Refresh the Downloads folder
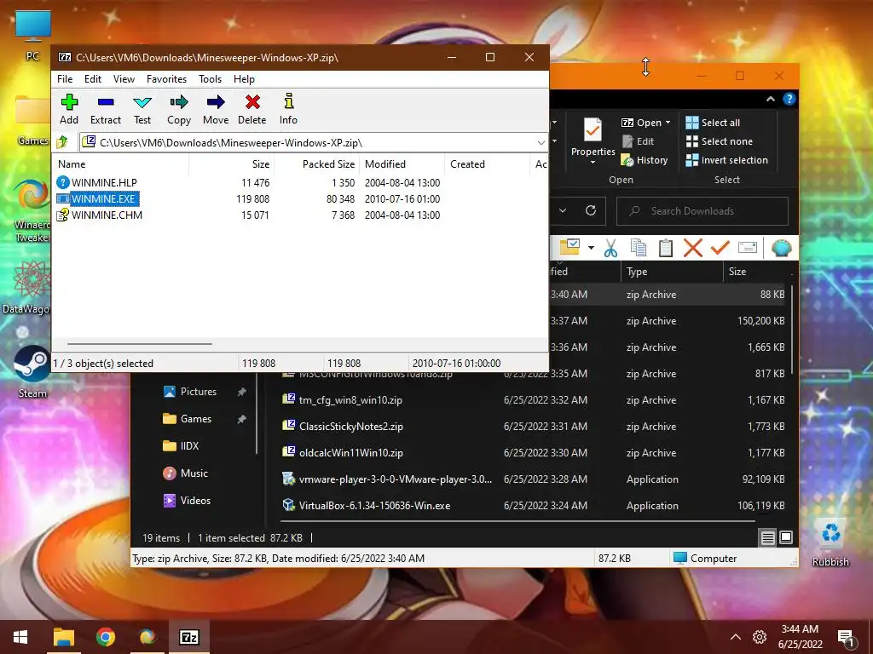Image resolution: width=873 pixels, height=654 pixels. 591,210
